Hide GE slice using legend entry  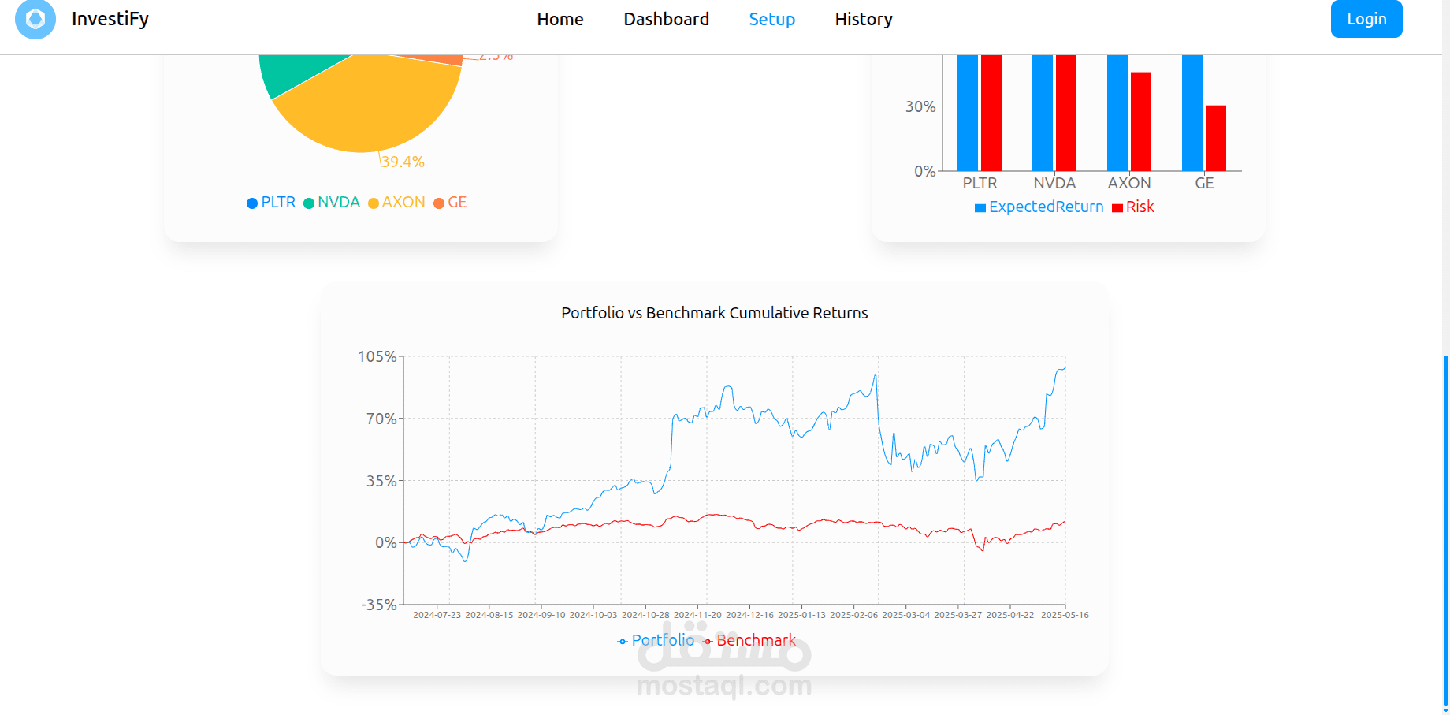[450, 203]
